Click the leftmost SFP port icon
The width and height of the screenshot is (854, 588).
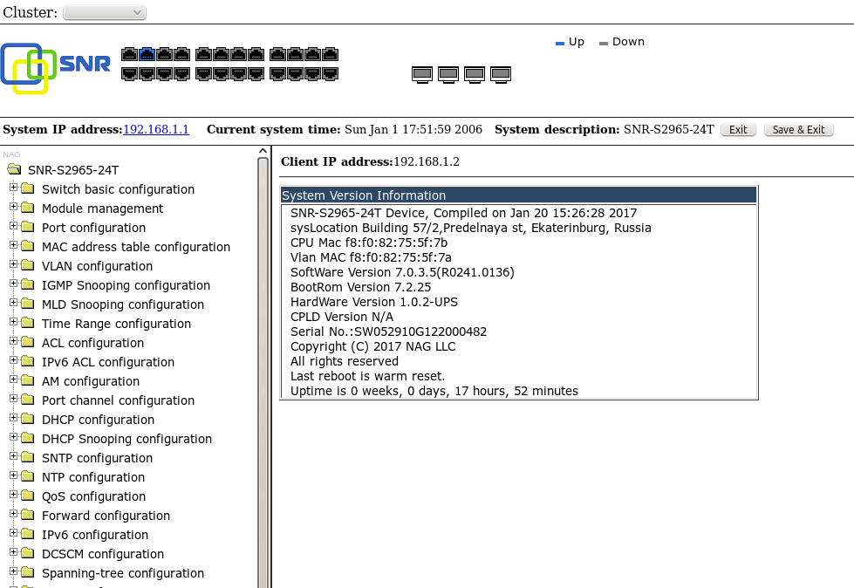coord(422,74)
